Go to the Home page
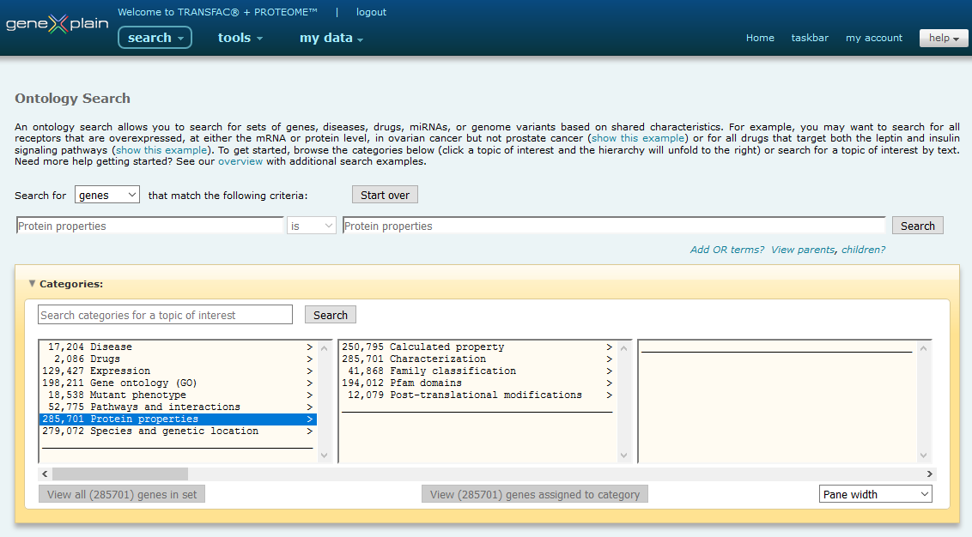 [760, 38]
